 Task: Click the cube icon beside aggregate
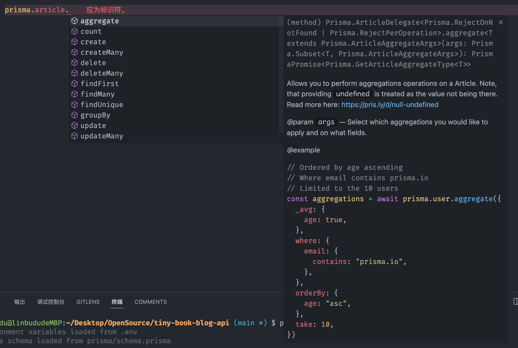[74, 21]
